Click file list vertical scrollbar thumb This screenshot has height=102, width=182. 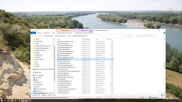165,65
